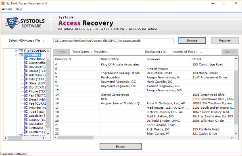Select the King Of Prussia Associates cell
The height and width of the screenshot is (156, 242).
coord(122,65)
